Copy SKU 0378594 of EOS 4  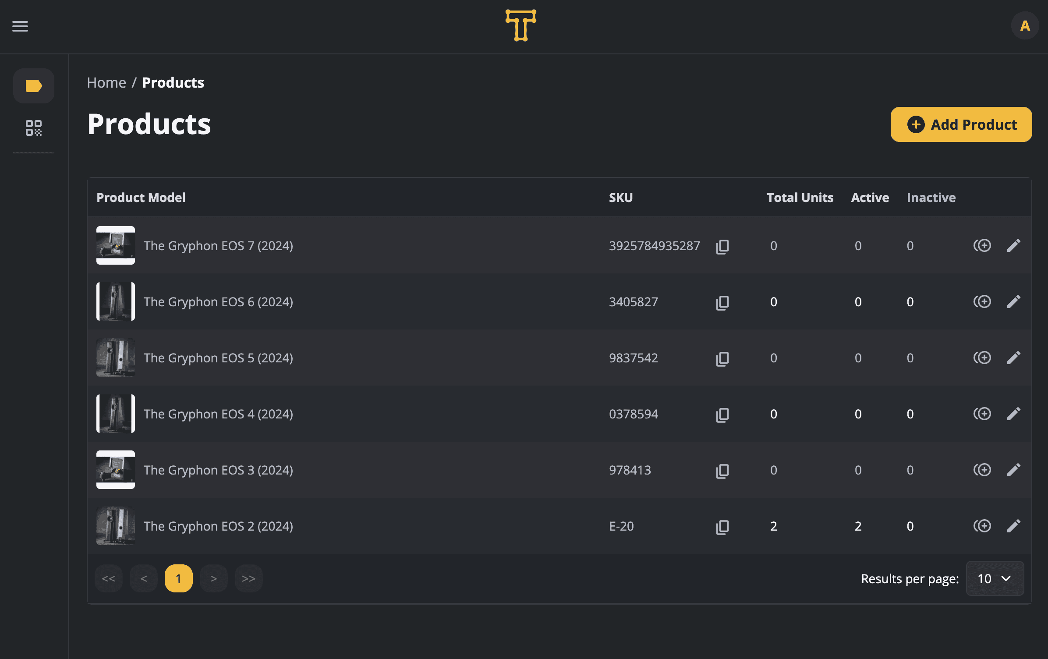[x=722, y=415]
